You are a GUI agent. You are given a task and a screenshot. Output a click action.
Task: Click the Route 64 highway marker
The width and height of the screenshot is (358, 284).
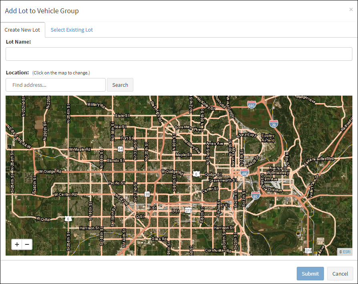tap(120, 149)
